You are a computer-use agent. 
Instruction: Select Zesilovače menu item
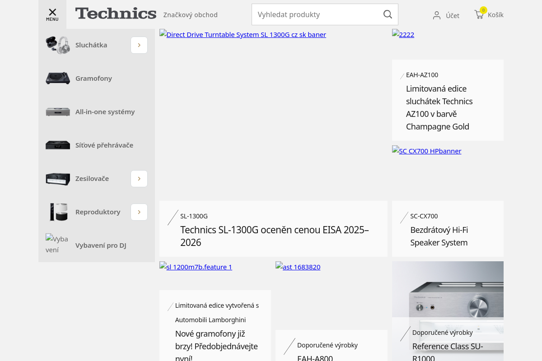tap(92, 179)
